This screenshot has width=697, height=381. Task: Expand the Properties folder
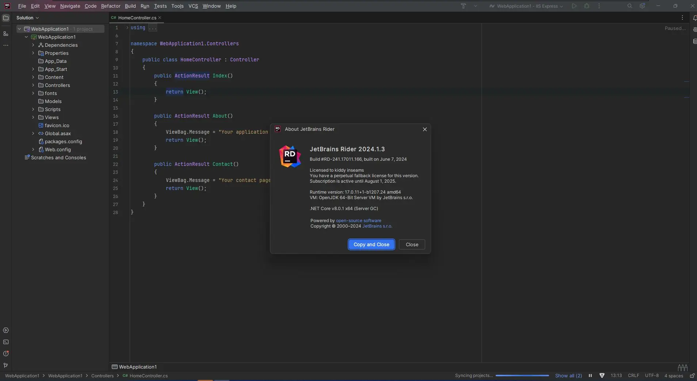pyautogui.click(x=33, y=53)
